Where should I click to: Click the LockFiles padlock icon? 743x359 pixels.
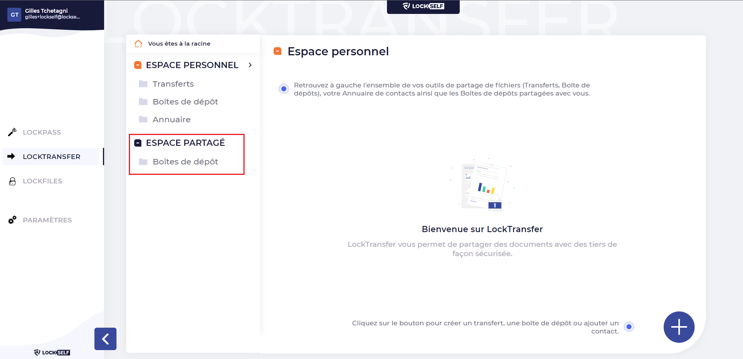coord(12,181)
